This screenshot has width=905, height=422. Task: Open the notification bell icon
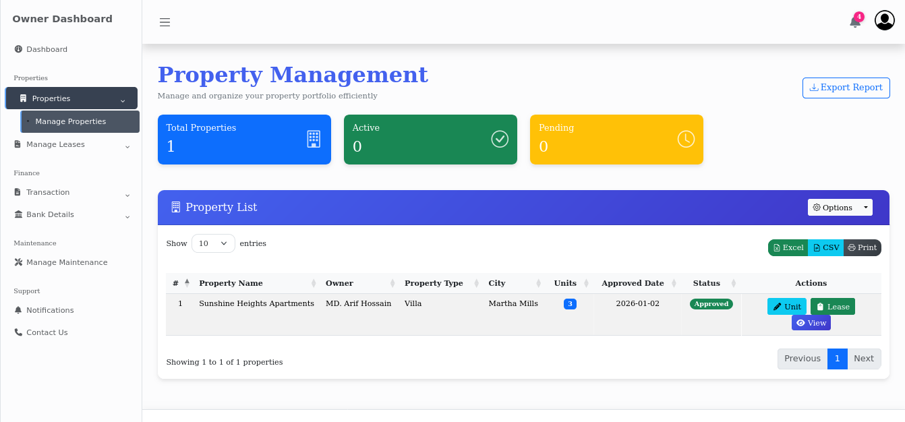coord(854,22)
